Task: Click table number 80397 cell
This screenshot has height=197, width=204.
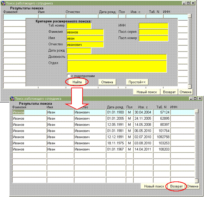Action: pos(162,125)
